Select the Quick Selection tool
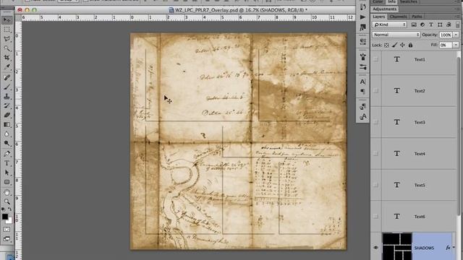The height and width of the screenshot is (260, 463). (x=7, y=48)
